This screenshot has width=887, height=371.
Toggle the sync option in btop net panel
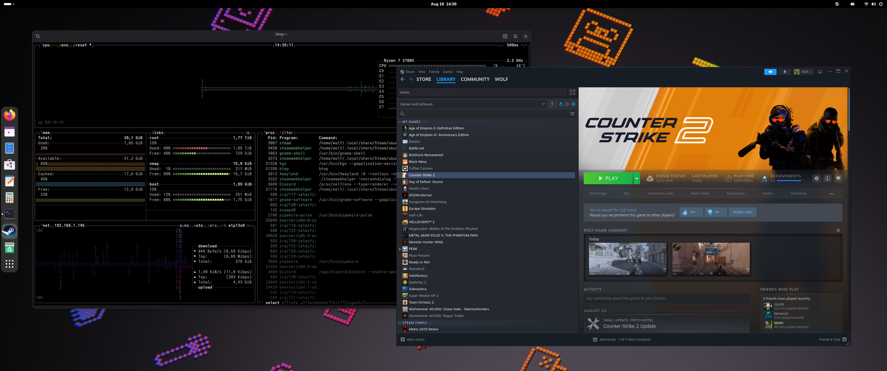[184, 226]
